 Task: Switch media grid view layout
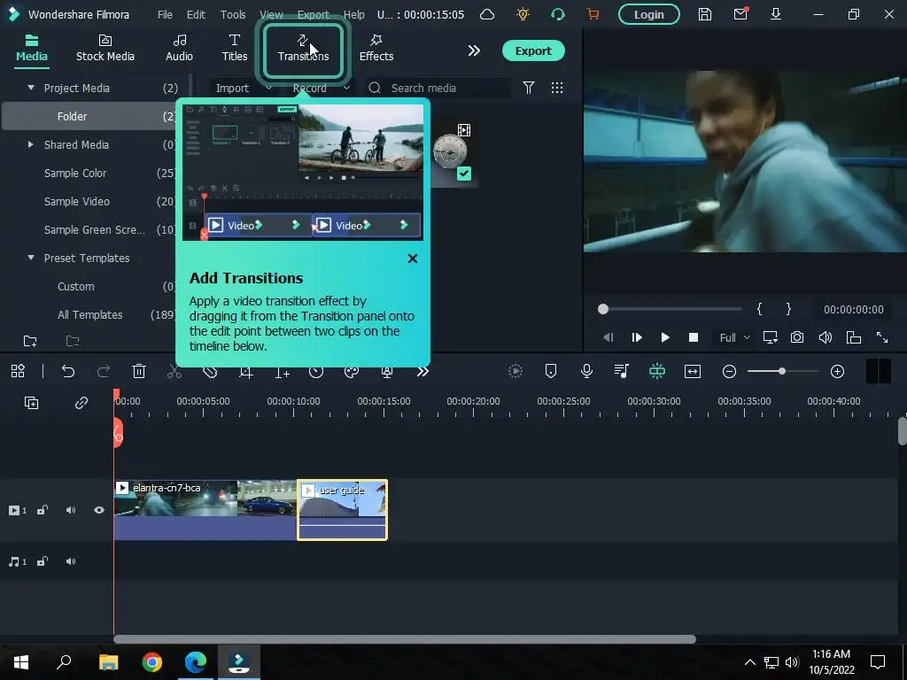click(556, 88)
